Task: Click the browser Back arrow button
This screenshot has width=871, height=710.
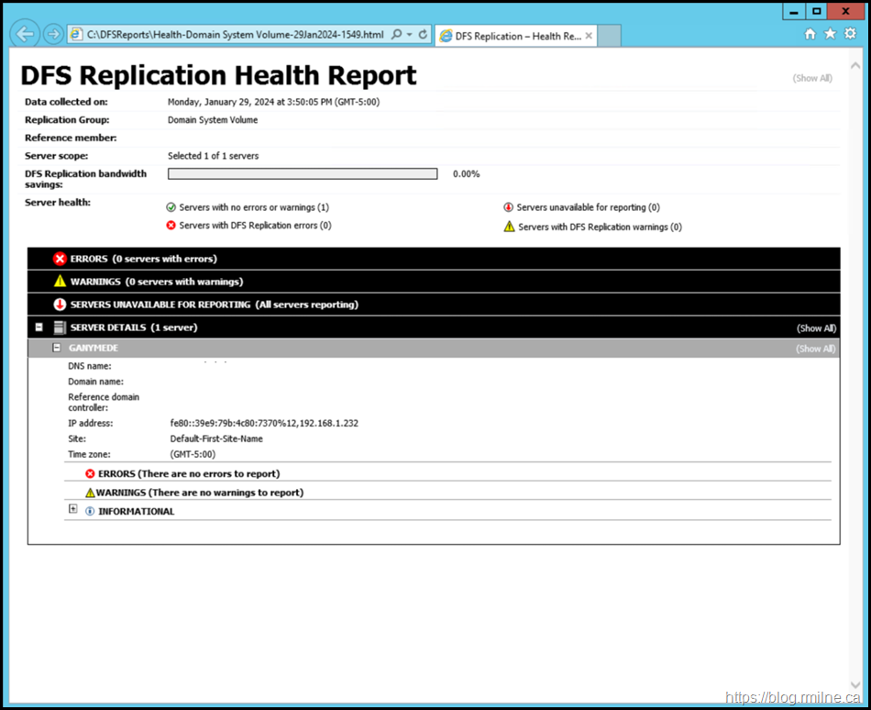Action: point(25,34)
